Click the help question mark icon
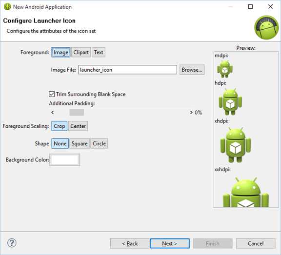The width and height of the screenshot is (281, 255). tap(12, 243)
